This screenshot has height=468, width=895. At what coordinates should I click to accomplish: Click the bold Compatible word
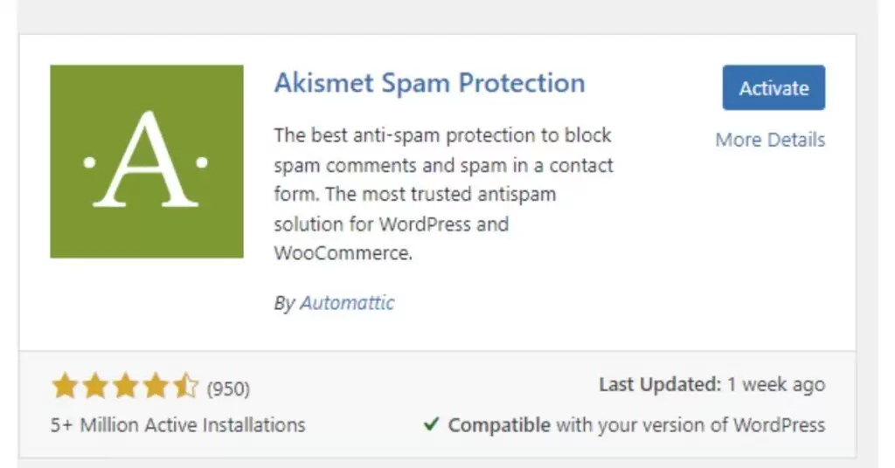tap(499, 425)
